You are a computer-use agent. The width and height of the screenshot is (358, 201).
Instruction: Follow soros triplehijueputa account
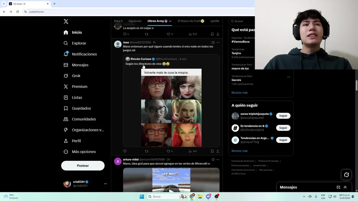283,116
